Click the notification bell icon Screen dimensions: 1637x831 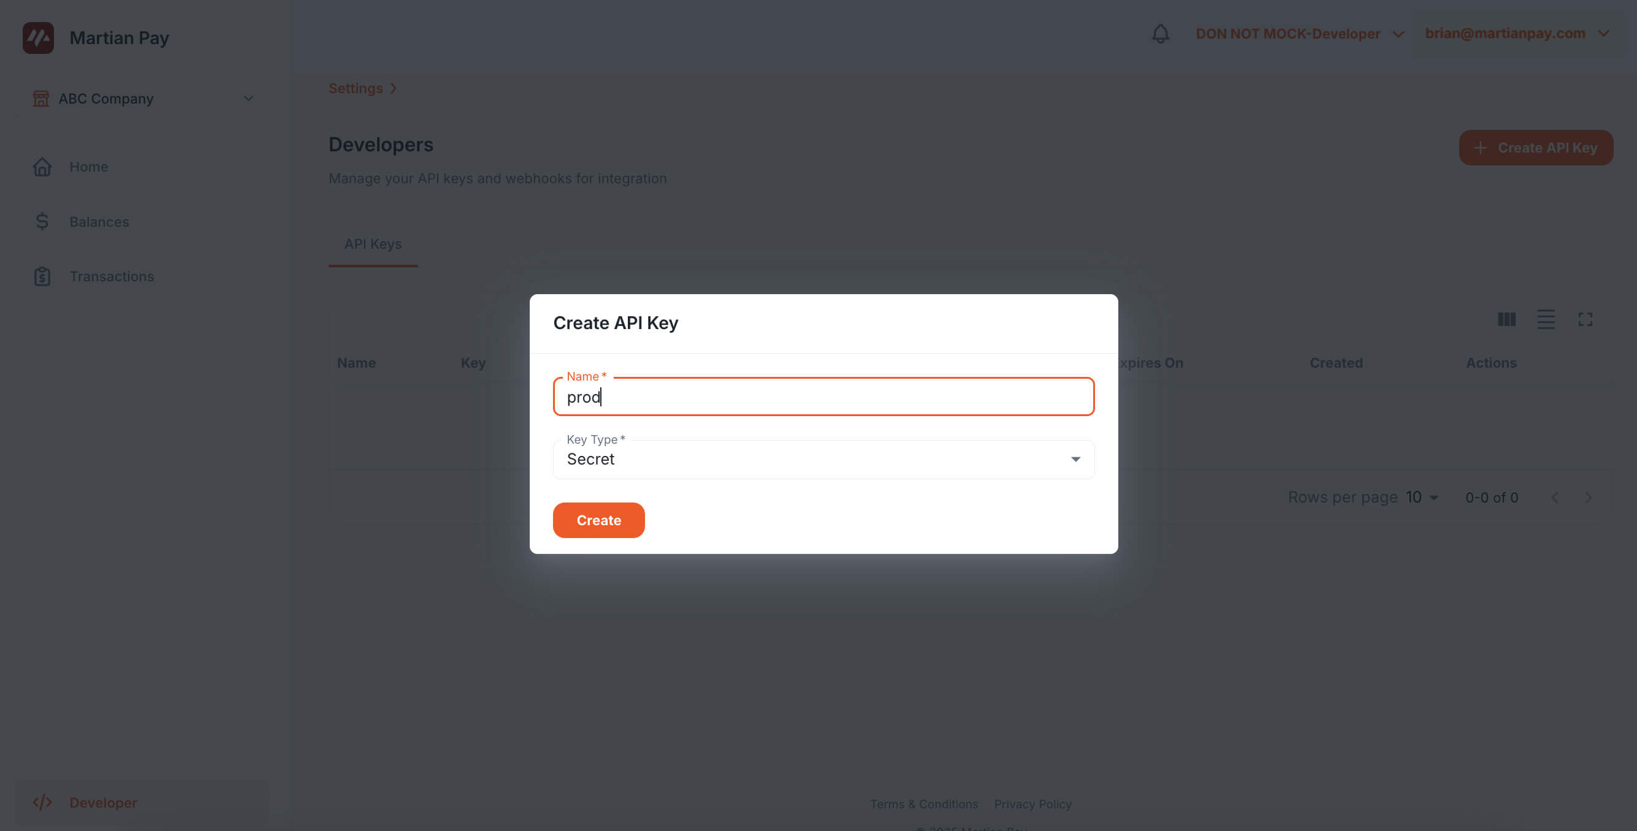(x=1161, y=34)
